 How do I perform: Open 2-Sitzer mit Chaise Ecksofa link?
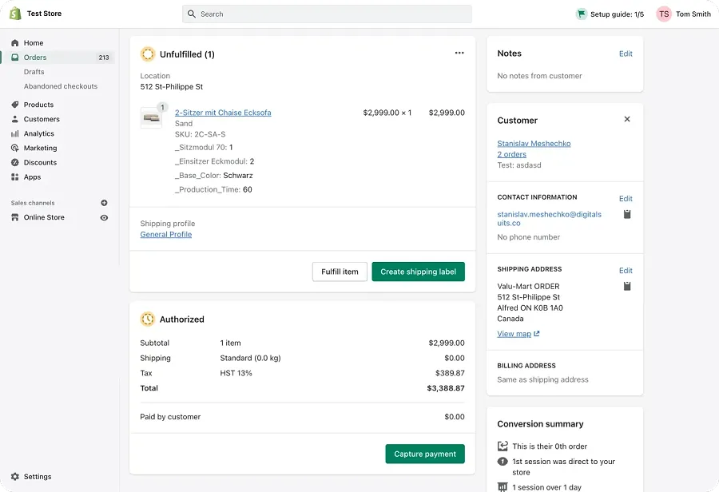[223, 113]
